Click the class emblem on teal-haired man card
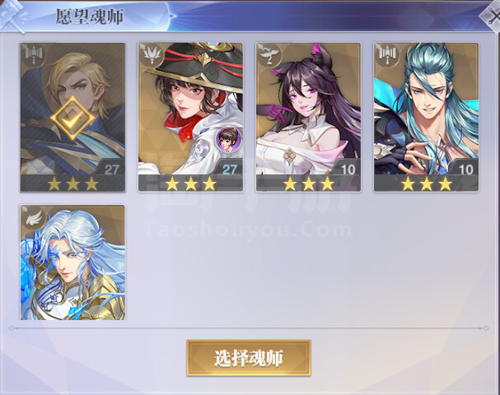500x395 pixels. coord(387,54)
